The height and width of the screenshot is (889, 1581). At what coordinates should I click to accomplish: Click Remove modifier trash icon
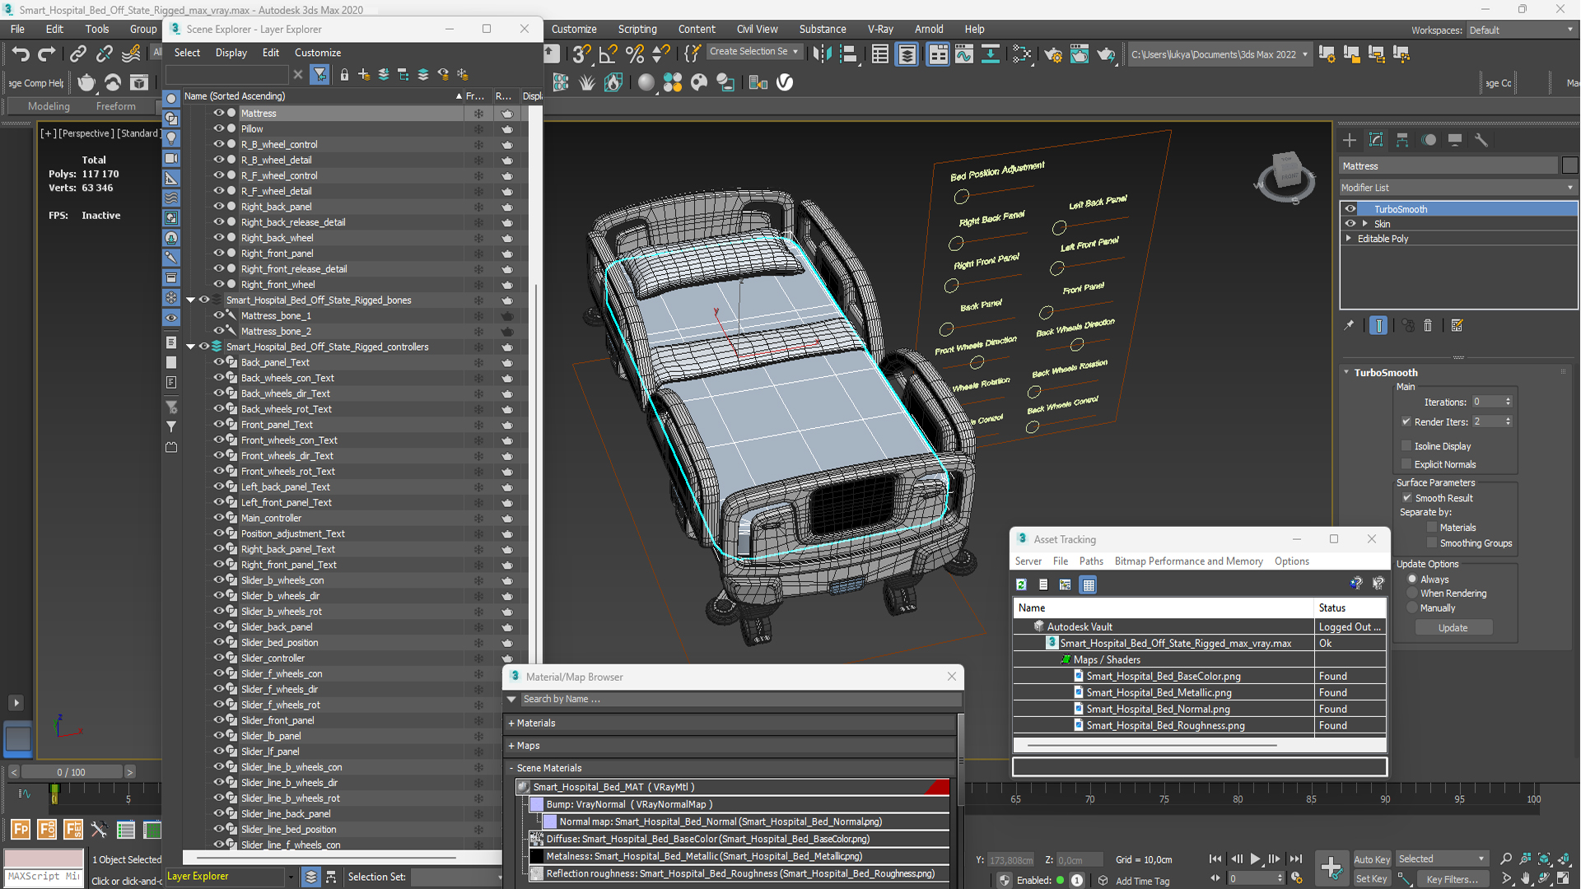coord(1428,326)
